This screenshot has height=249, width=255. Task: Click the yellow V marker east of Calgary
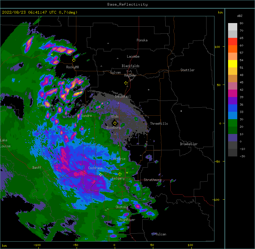pos(127,173)
